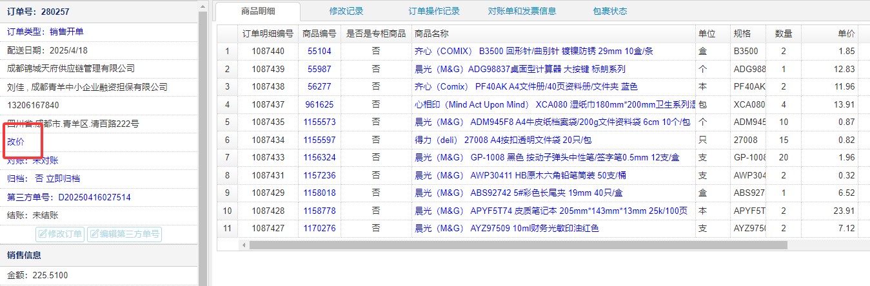Click the 金额: 225.5100 amount text
Viewport: 870px width, 286px height.
[x=37, y=276]
